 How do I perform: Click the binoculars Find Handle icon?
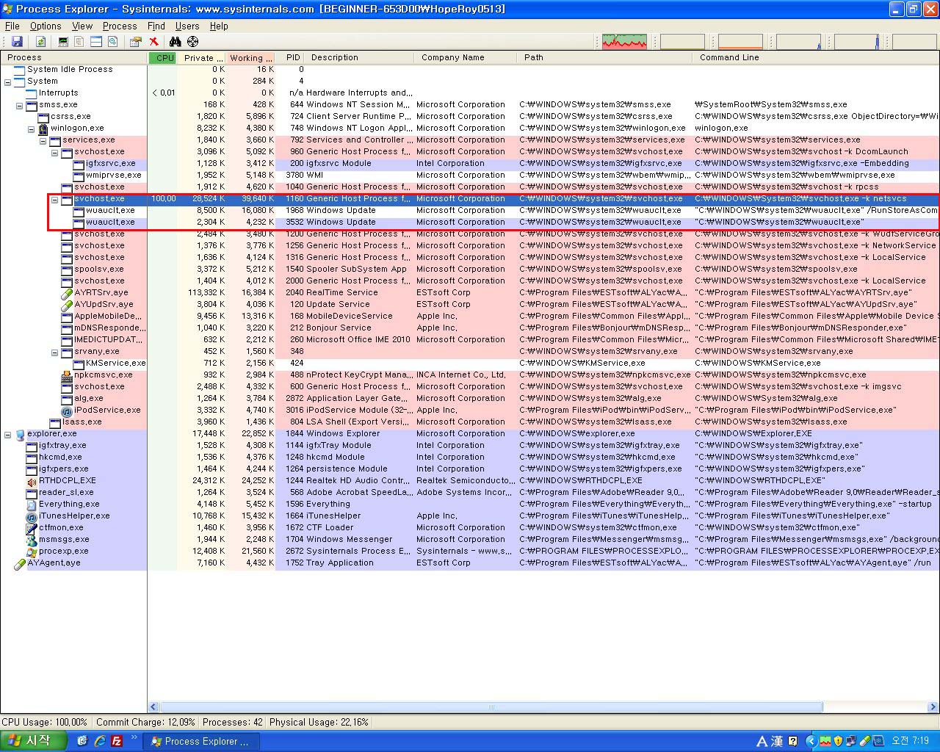(176, 42)
